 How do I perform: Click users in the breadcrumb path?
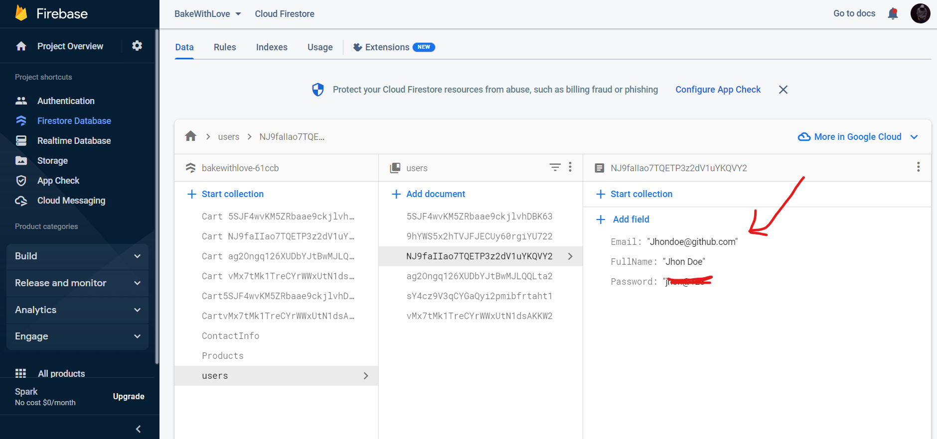(229, 137)
